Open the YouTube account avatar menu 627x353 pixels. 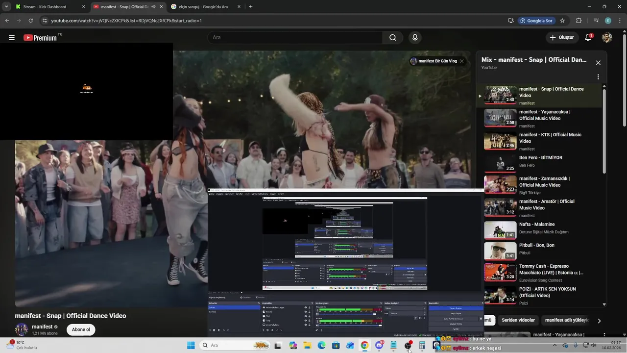click(607, 38)
